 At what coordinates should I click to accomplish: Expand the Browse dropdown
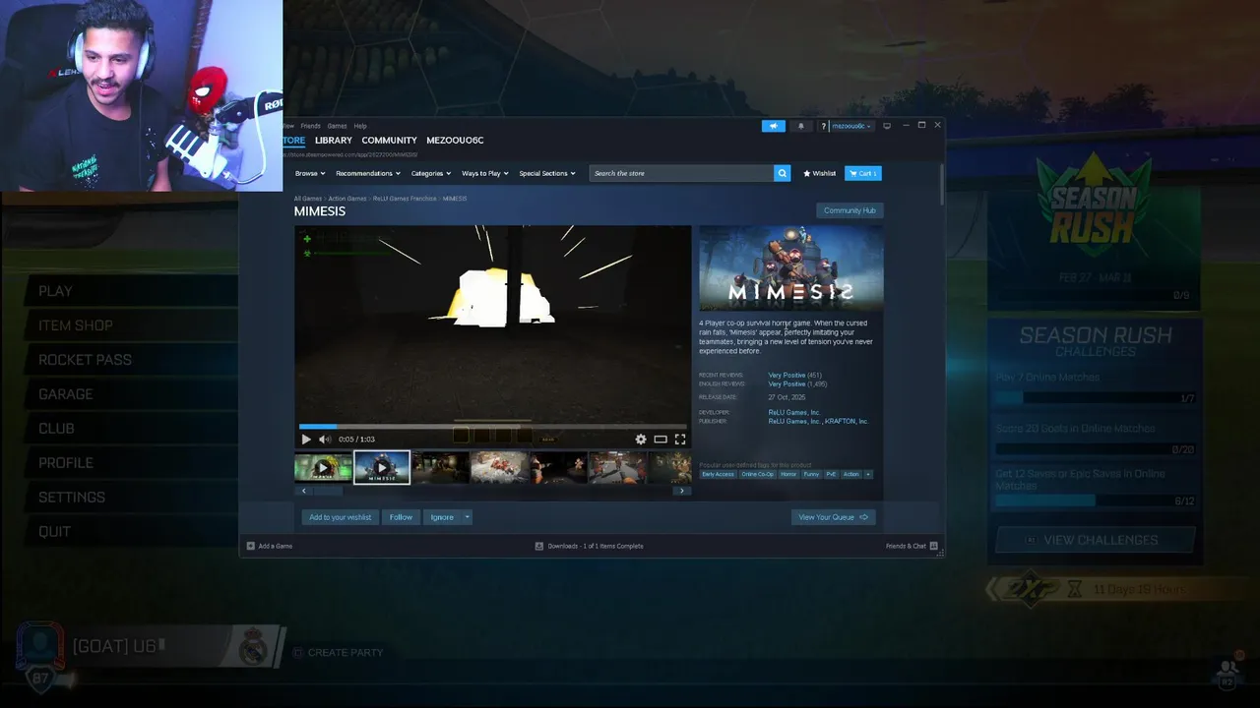pyautogui.click(x=310, y=173)
